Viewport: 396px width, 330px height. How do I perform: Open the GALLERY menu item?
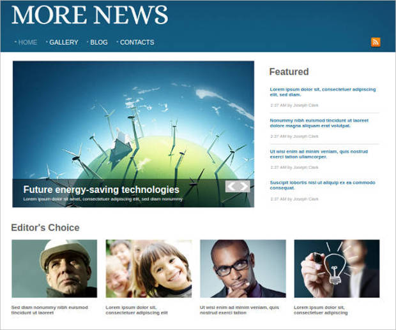[x=64, y=42]
